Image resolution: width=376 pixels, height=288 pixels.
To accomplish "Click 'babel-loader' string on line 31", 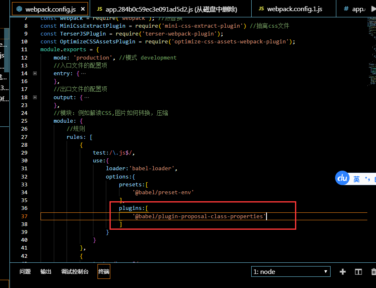I will pos(152,168).
